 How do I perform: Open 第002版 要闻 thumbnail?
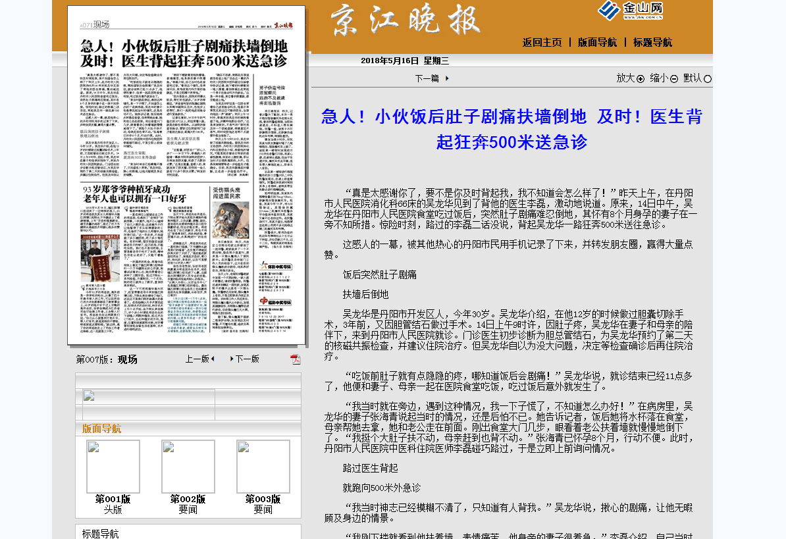188,467
